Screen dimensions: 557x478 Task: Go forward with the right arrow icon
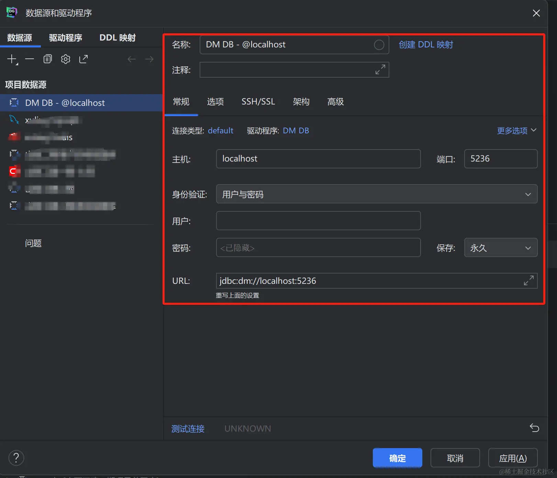point(149,59)
